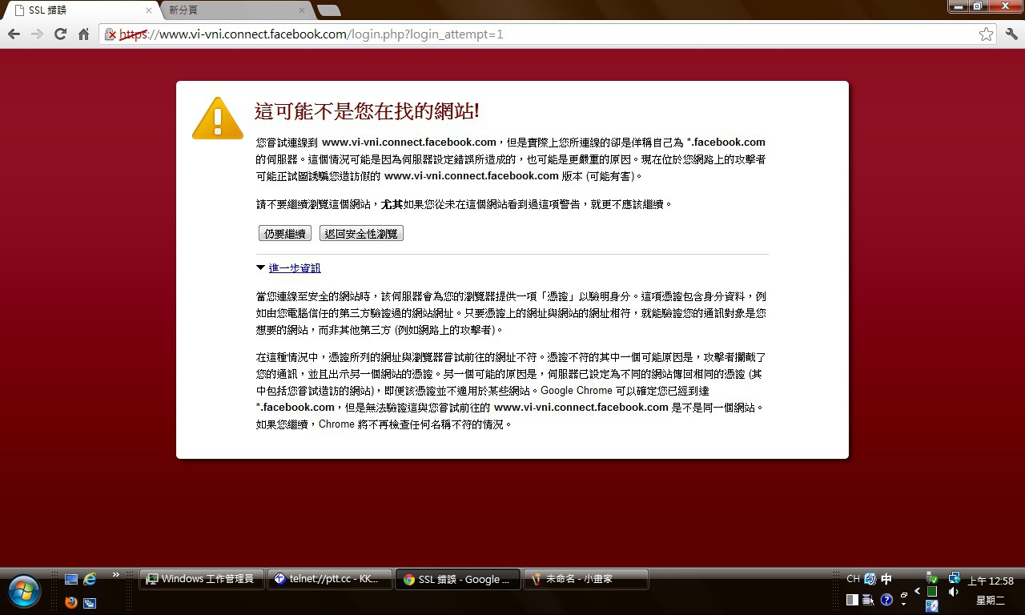
Task: Click the clock showing 上午 12:58
Action: coord(991,581)
